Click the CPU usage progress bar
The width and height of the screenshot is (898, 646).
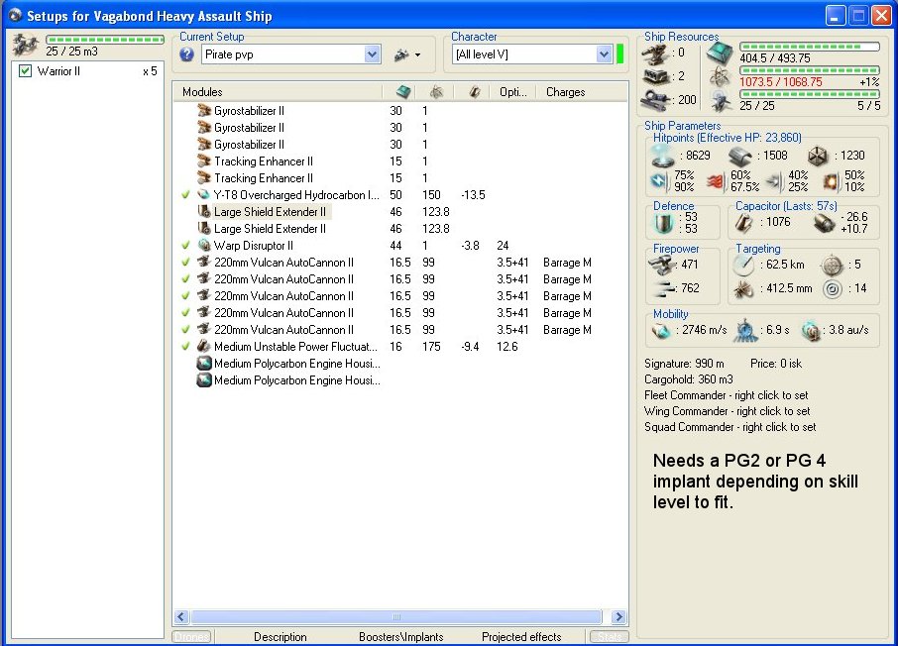809,47
